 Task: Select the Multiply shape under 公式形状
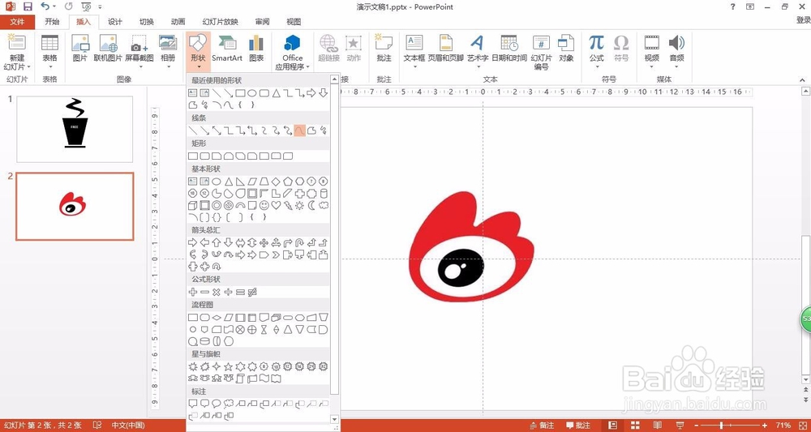[217, 292]
